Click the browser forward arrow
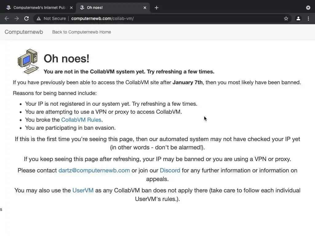This screenshot has width=315, height=236. pos(17,18)
